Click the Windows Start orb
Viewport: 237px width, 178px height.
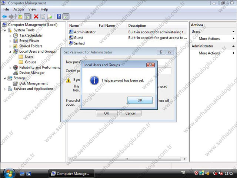tap(9, 173)
